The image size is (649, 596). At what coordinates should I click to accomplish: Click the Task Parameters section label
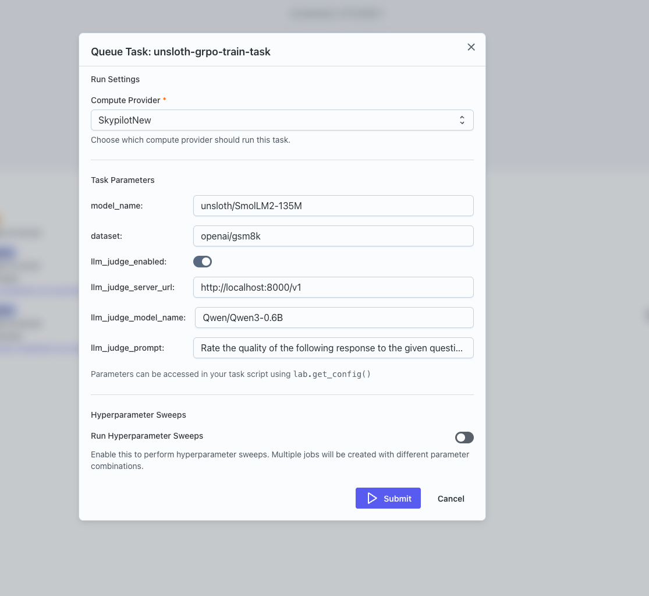click(122, 180)
